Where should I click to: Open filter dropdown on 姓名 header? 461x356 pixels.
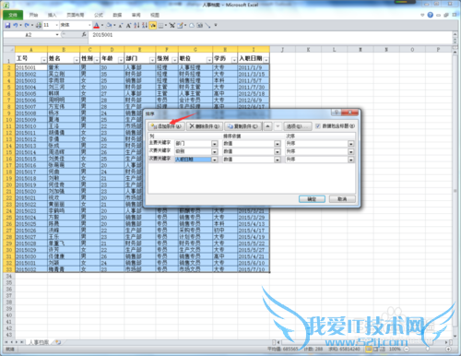click(x=77, y=60)
